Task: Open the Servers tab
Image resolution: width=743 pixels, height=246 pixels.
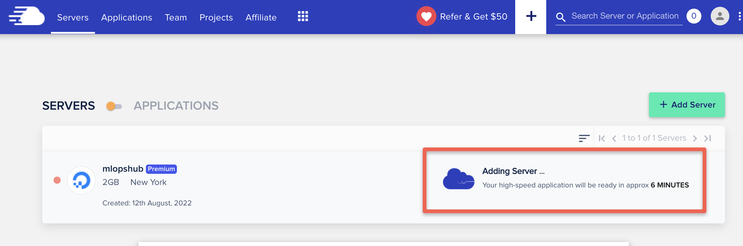Action: [x=73, y=17]
